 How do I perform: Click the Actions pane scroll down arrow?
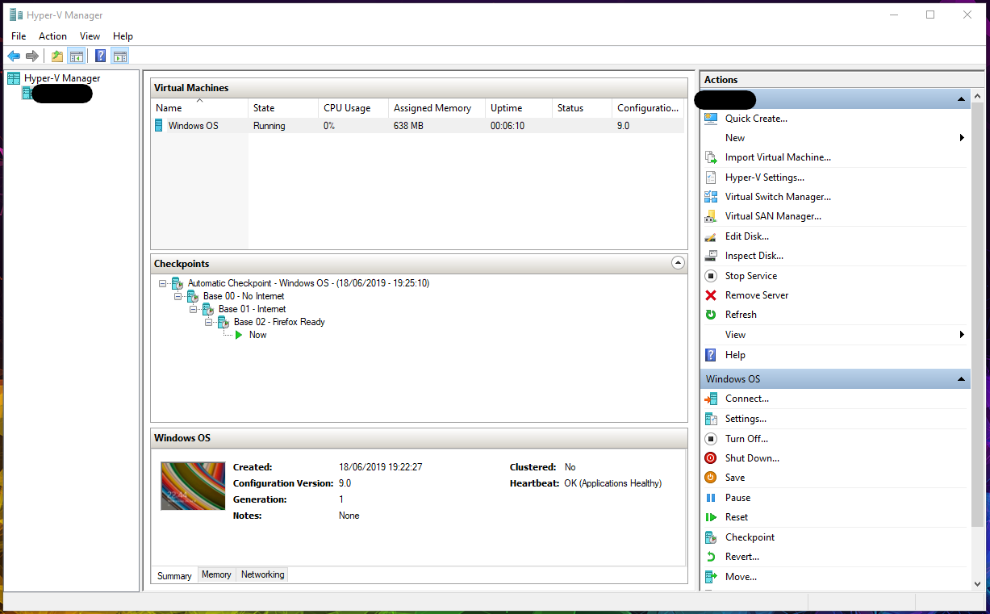(977, 583)
